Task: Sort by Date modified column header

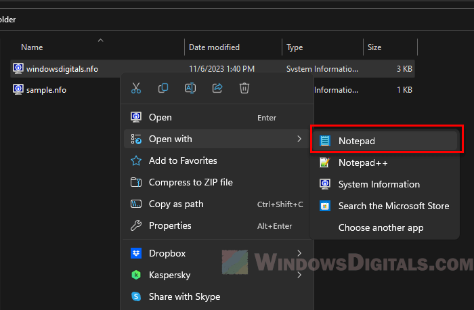Action: pyautogui.click(x=214, y=47)
